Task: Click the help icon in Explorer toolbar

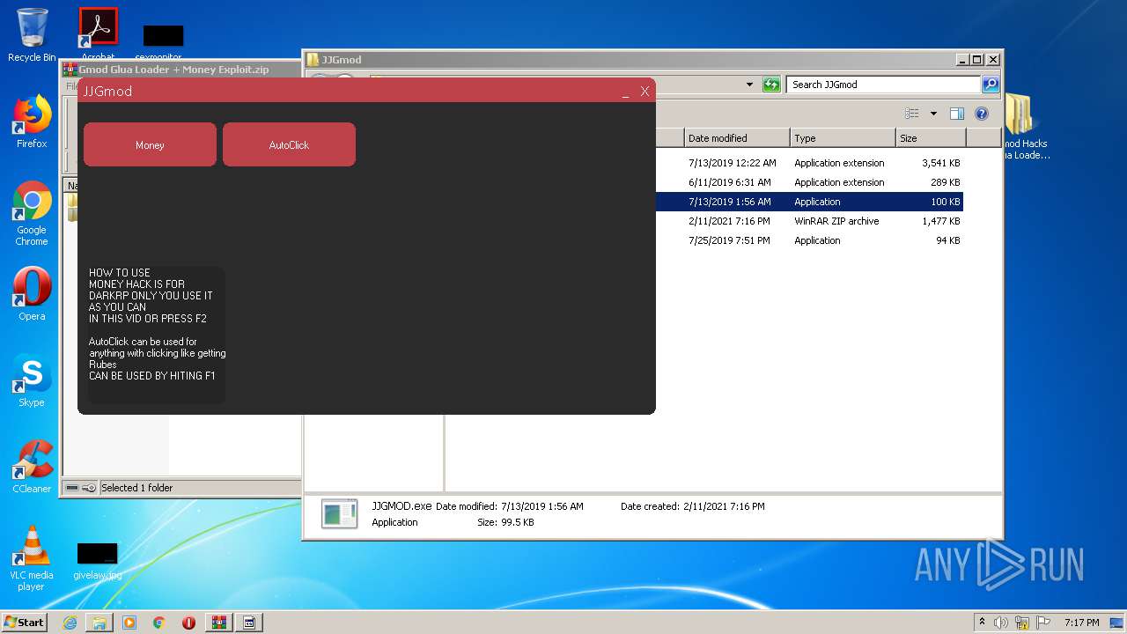Action: click(982, 114)
